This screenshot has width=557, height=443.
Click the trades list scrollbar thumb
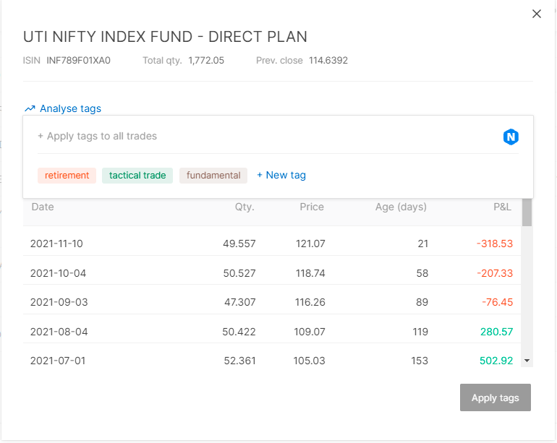click(x=527, y=212)
